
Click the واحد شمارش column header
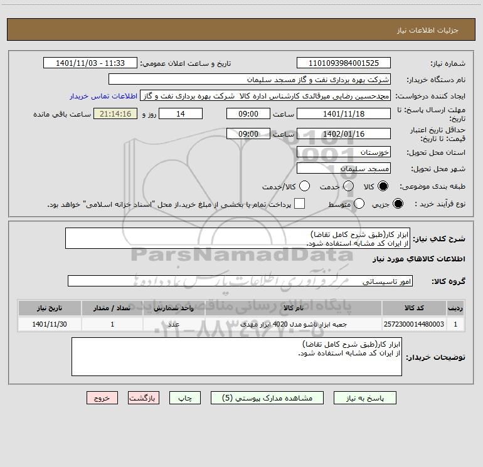174,308
